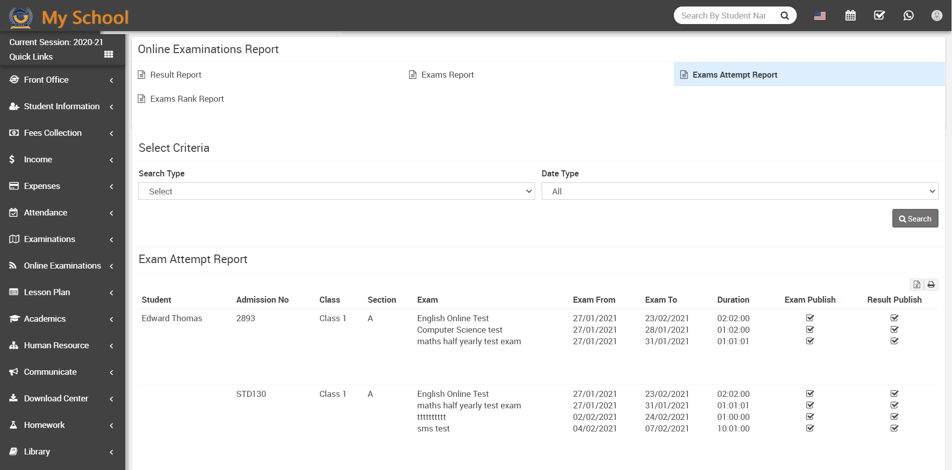952x470 pixels.
Task: Print the report using the printer icon
Action: (931, 284)
